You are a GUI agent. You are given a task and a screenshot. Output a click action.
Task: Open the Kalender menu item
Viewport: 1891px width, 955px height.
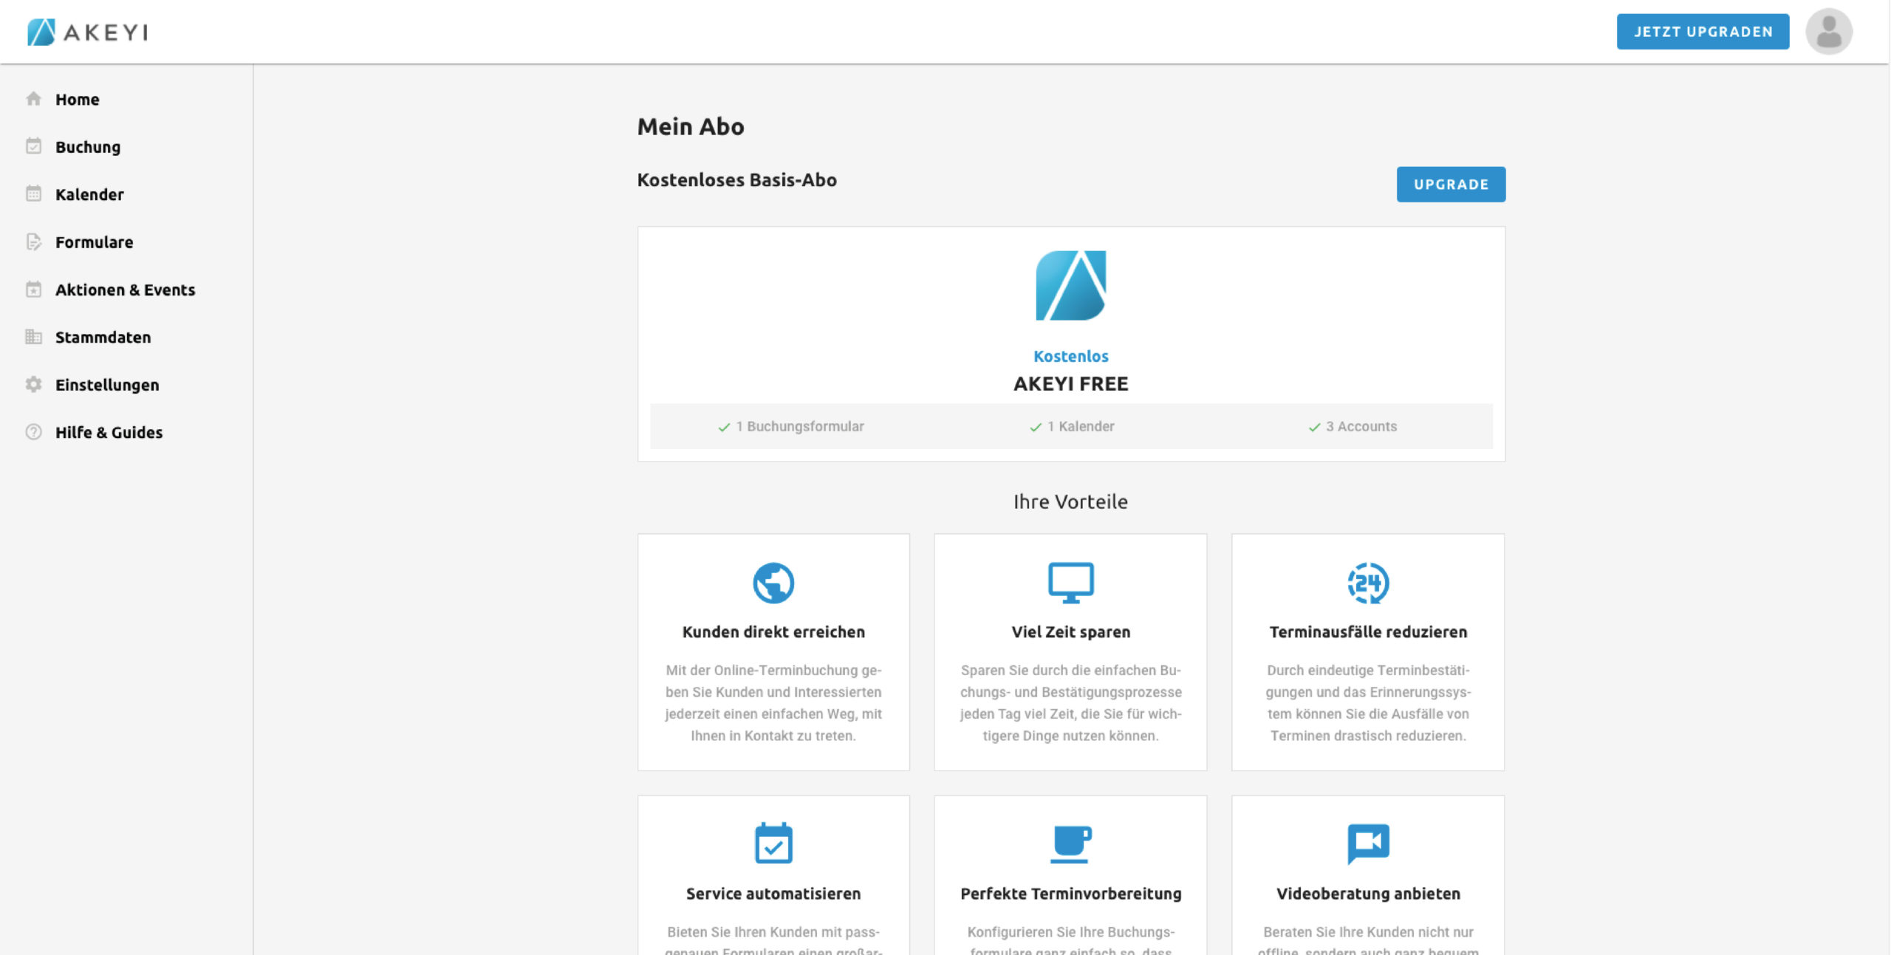tap(89, 194)
